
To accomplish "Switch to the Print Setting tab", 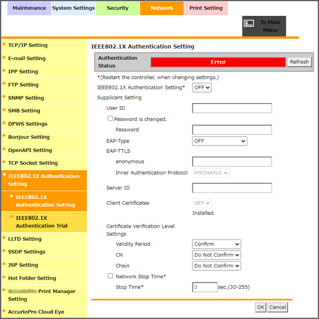I will 206,8.
